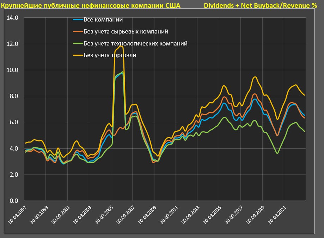The height and width of the screenshot is (238, 324).
Task: Click the blue 'Все компании' legend line
Action: click(78, 20)
